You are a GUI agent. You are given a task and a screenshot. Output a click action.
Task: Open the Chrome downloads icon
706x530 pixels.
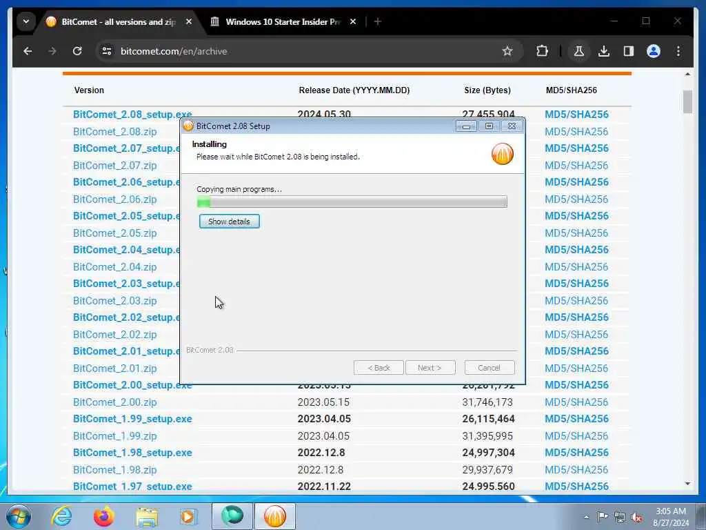pyautogui.click(x=604, y=51)
